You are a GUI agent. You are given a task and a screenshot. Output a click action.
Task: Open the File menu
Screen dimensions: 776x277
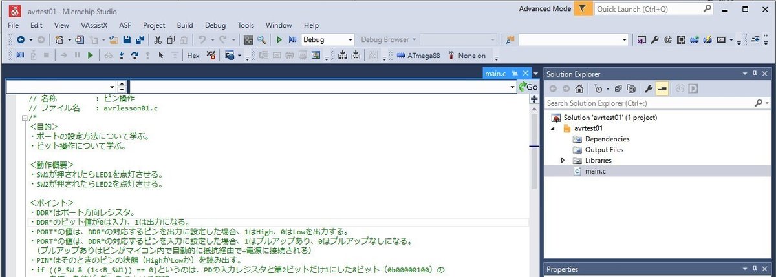[13, 25]
